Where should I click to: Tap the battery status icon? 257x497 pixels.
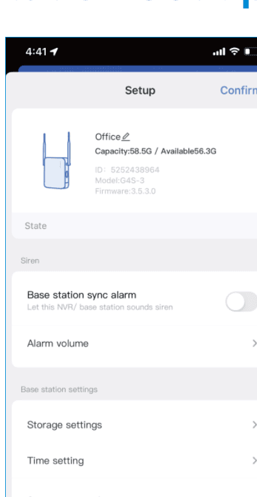coord(251,51)
